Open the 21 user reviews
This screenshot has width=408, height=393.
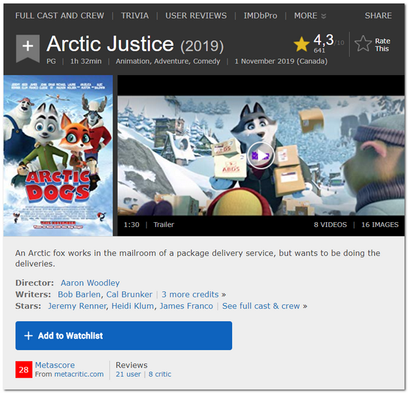point(128,374)
